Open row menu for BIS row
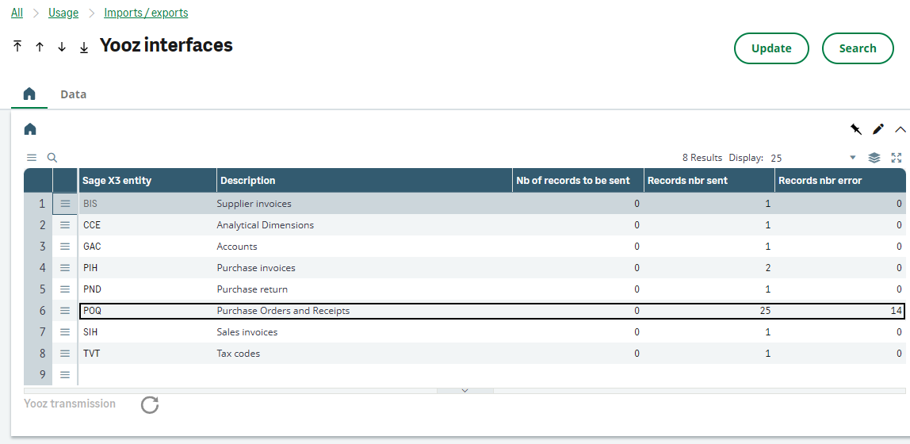 (x=65, y=204)
